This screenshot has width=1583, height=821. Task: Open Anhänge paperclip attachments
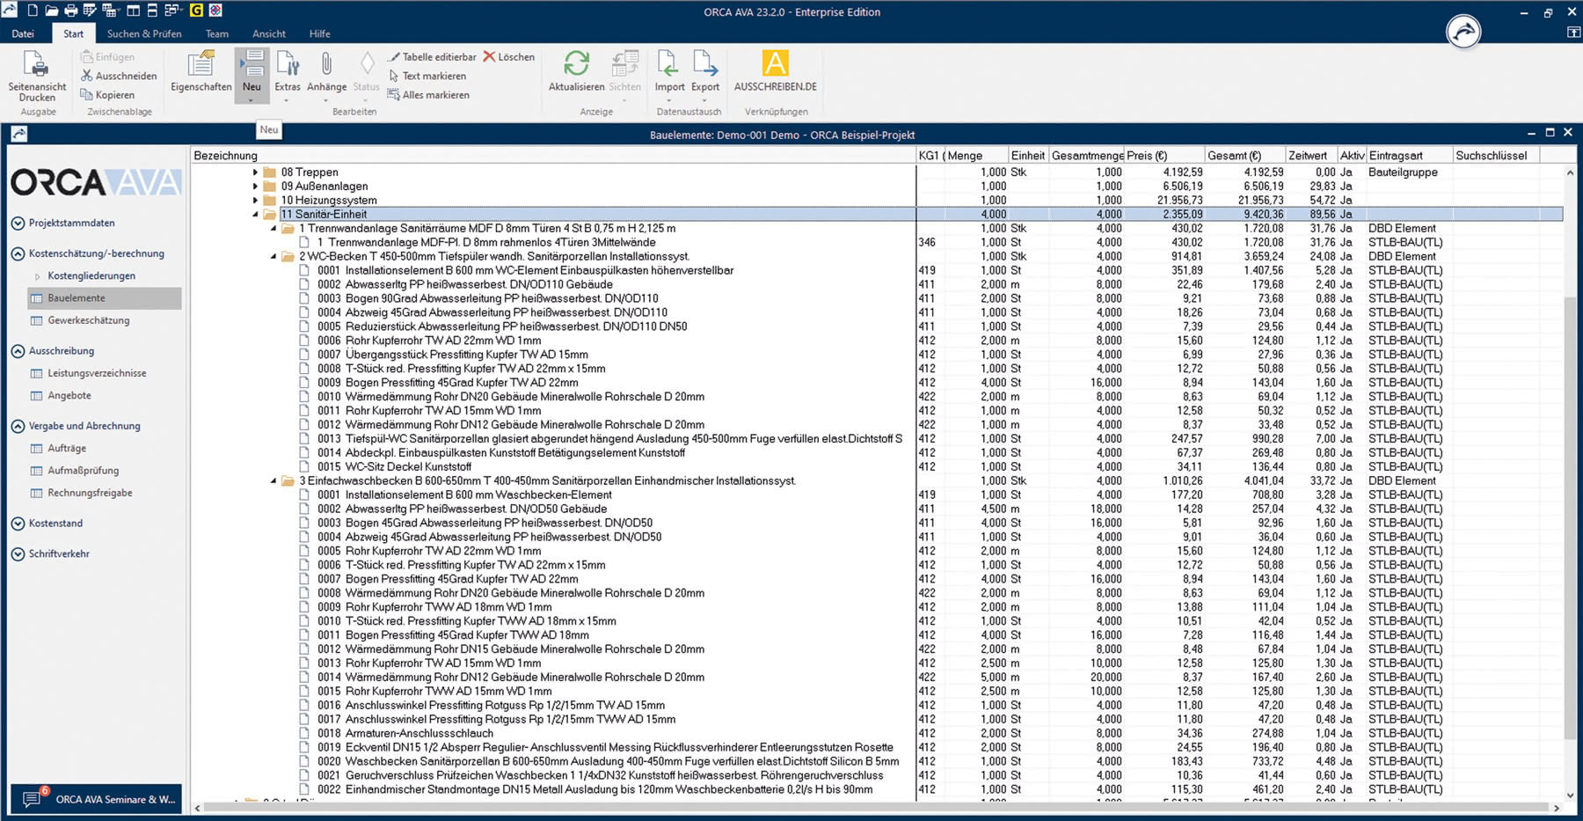coord(326,75)
